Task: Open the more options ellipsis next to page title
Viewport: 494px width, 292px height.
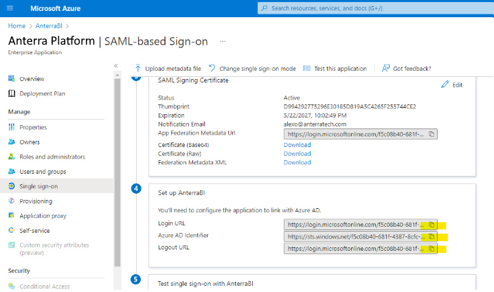Action: pos(223,41)
